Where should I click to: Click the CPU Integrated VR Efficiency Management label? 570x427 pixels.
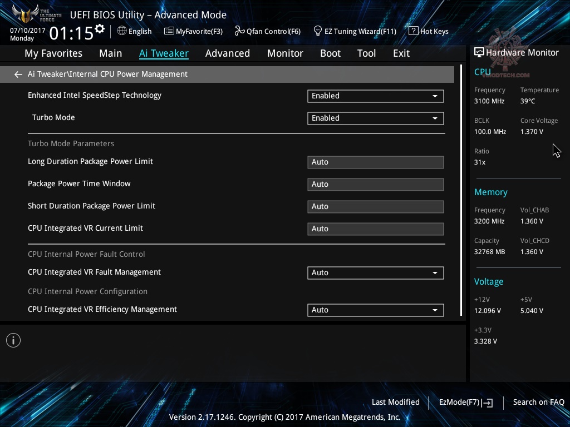(x=102, y=309)
